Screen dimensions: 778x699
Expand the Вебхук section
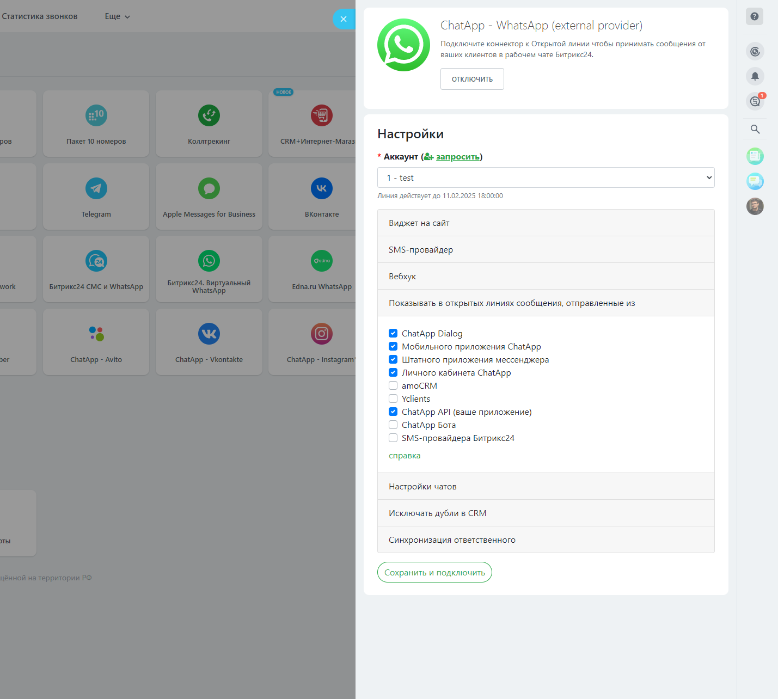tap(546, 276)
